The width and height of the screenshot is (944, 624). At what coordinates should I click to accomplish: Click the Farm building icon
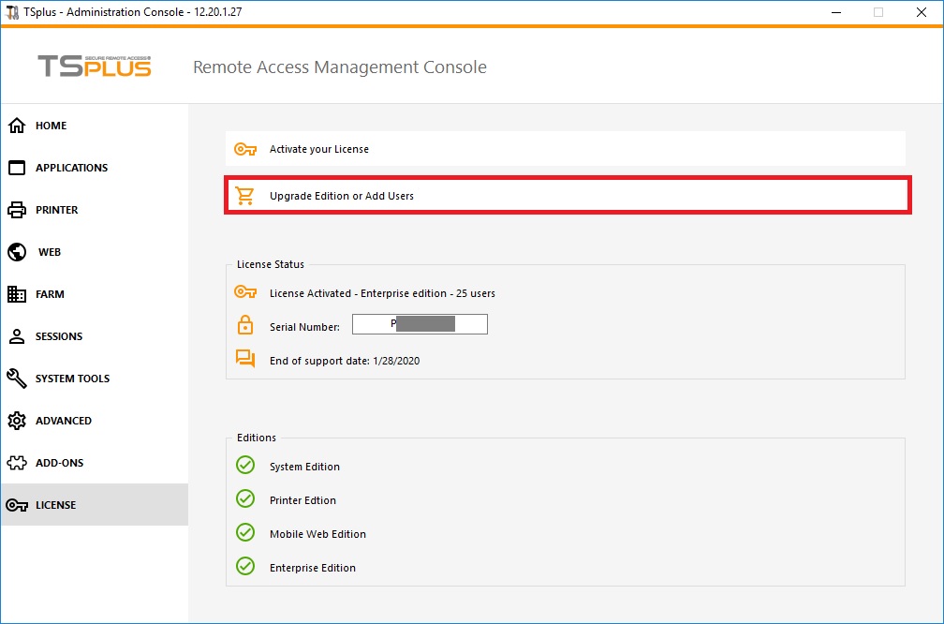[17, 294]
